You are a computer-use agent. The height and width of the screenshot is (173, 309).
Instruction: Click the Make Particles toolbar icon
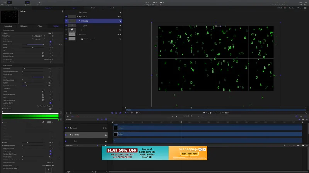click(x=276, y=3)
